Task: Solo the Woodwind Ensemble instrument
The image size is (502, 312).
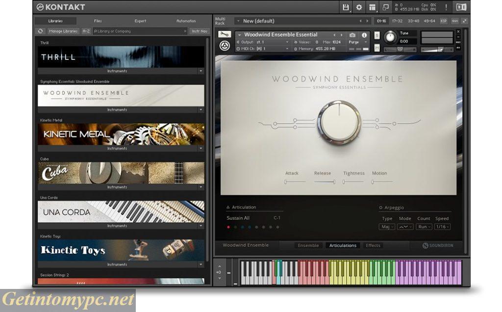Action: pyautogui.click(x=377, y=35)
